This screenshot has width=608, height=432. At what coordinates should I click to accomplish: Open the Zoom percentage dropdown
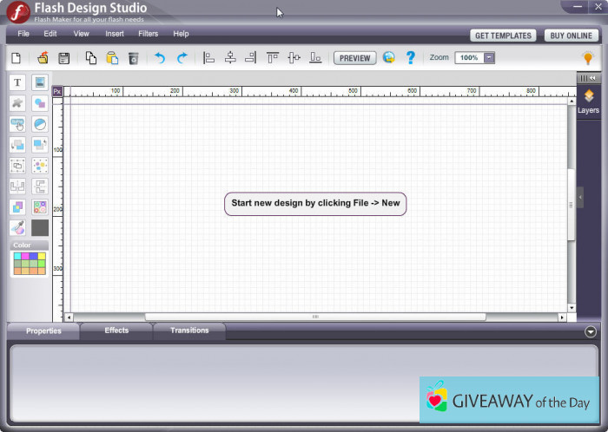pos(489,58)
